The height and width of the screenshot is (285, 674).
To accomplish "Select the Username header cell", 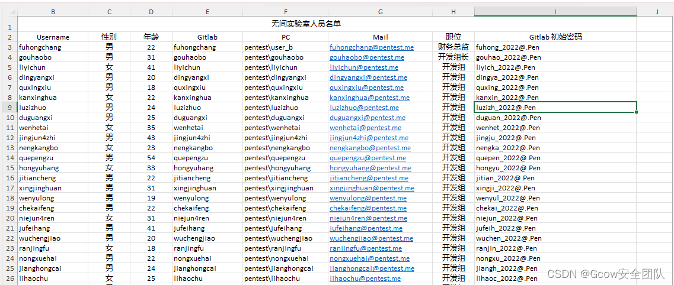I will [53, 37].
